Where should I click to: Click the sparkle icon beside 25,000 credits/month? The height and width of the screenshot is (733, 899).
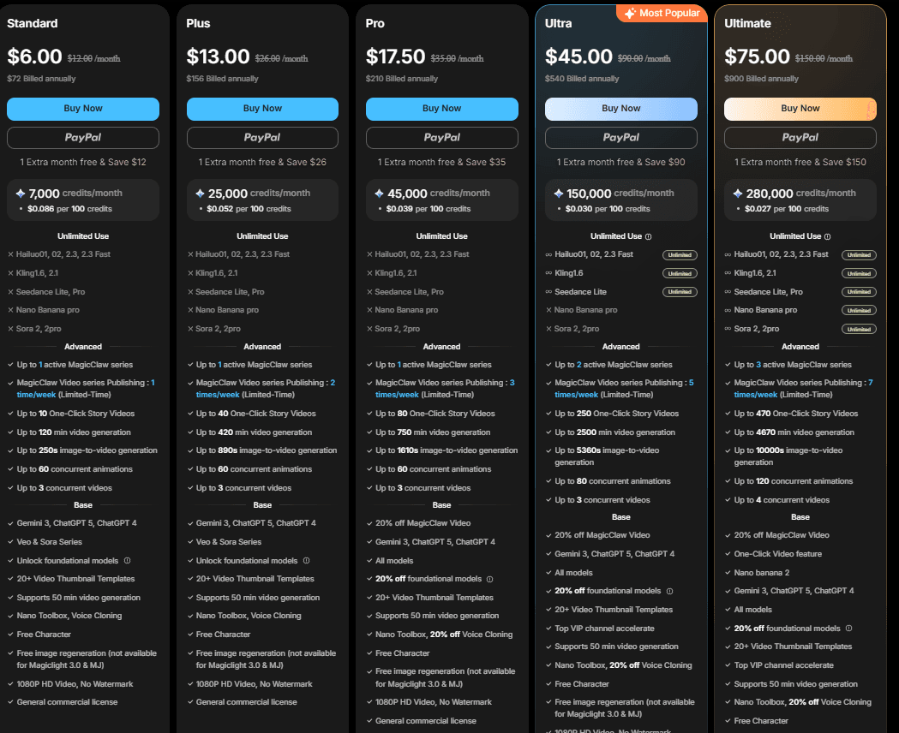[x=200, y=194]
